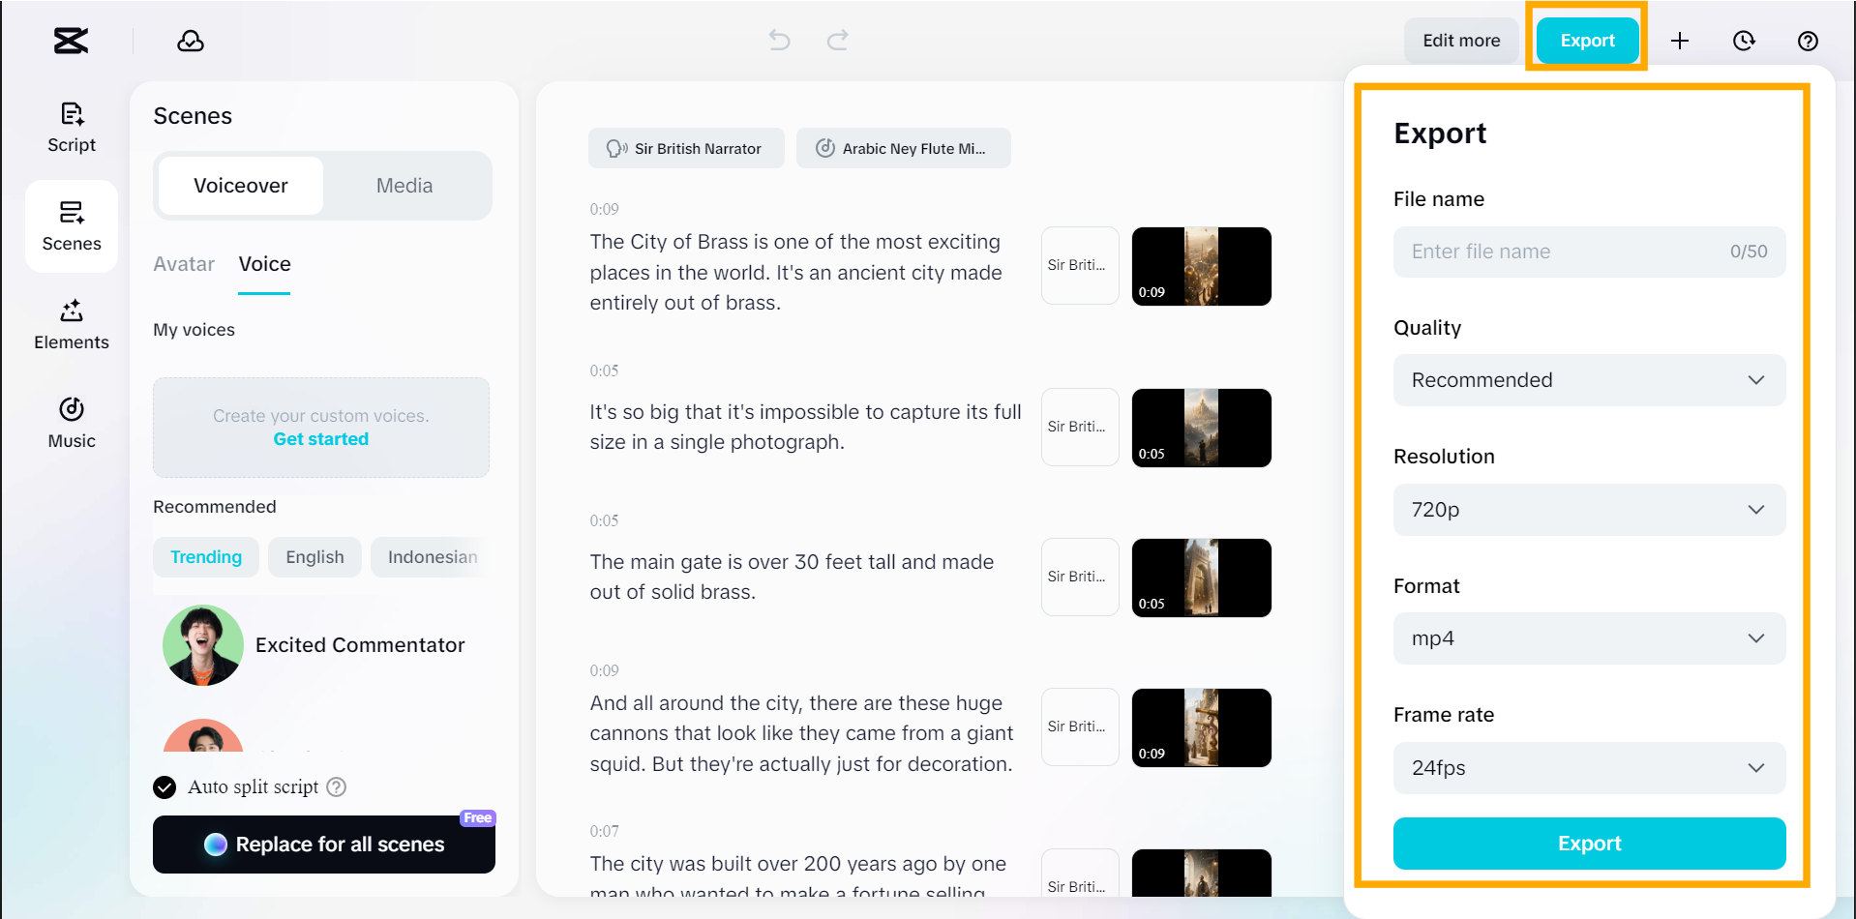Open the Elements panel

pyautogui.click(x=72, y=325)
